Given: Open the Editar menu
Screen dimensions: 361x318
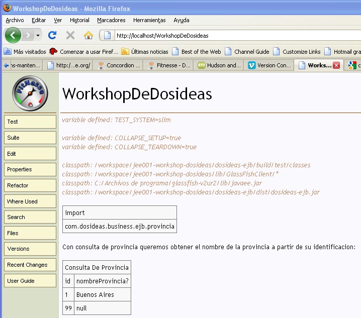Looking at the screenshot, I should 39,20.
